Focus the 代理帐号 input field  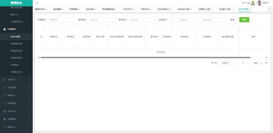(62, 20)
